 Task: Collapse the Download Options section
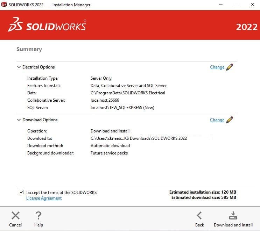19,120
